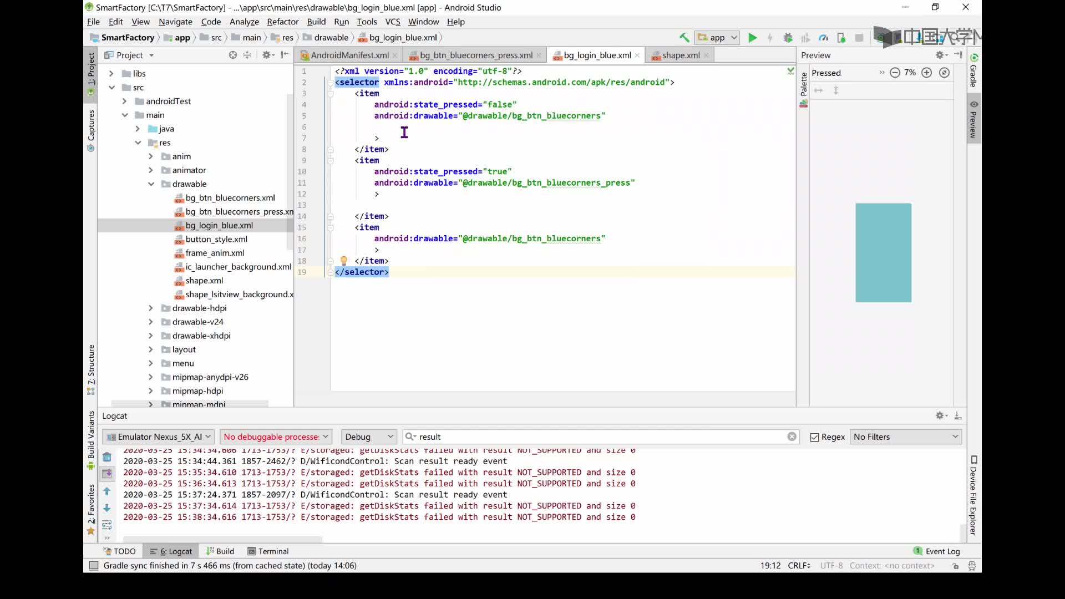Click the up arrow in Logcat sidebar
Image resolution: width=1065 pixels, height=599 pixels.
pos(107,491)
